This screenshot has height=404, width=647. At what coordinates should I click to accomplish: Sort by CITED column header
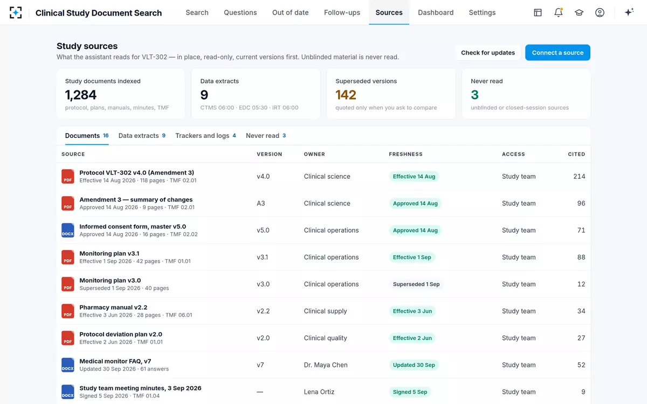(576, 154)
